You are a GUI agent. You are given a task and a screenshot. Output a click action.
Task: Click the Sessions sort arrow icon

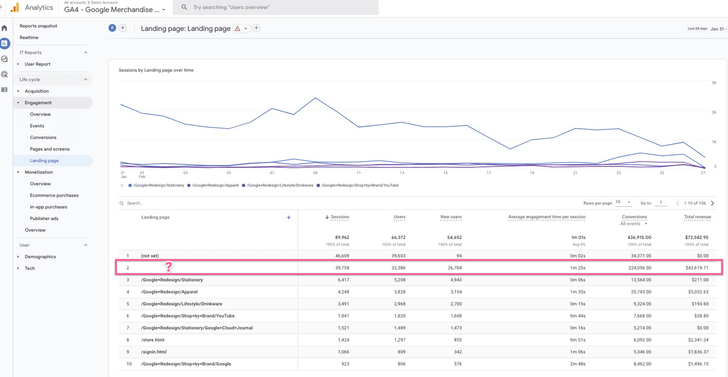coord(327,217)
